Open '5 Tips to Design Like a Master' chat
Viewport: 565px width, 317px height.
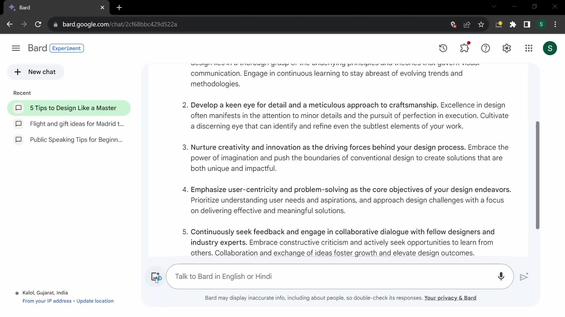click(69, 108)
